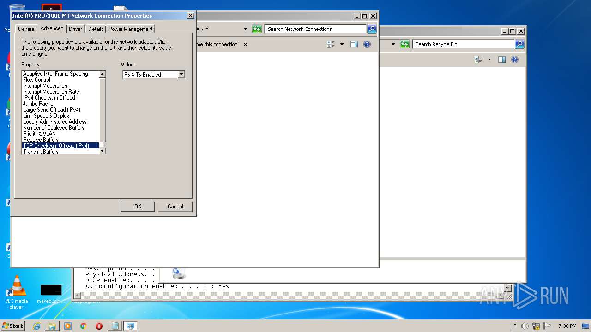The height and width of the screenshot is (332, 591).
Task: Open the volume speaker tray icon
Action: [x=525, y=326]
